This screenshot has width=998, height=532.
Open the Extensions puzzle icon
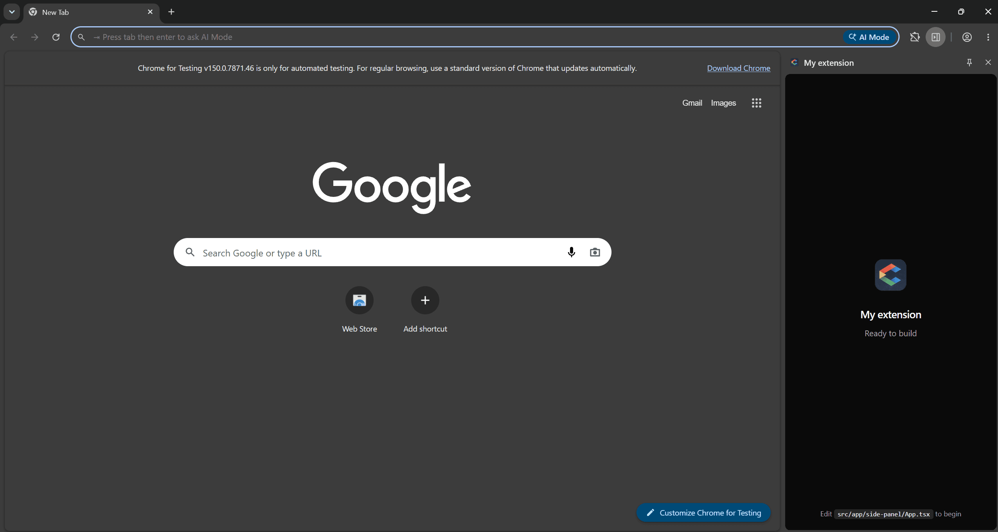click(x=915, y=37)
